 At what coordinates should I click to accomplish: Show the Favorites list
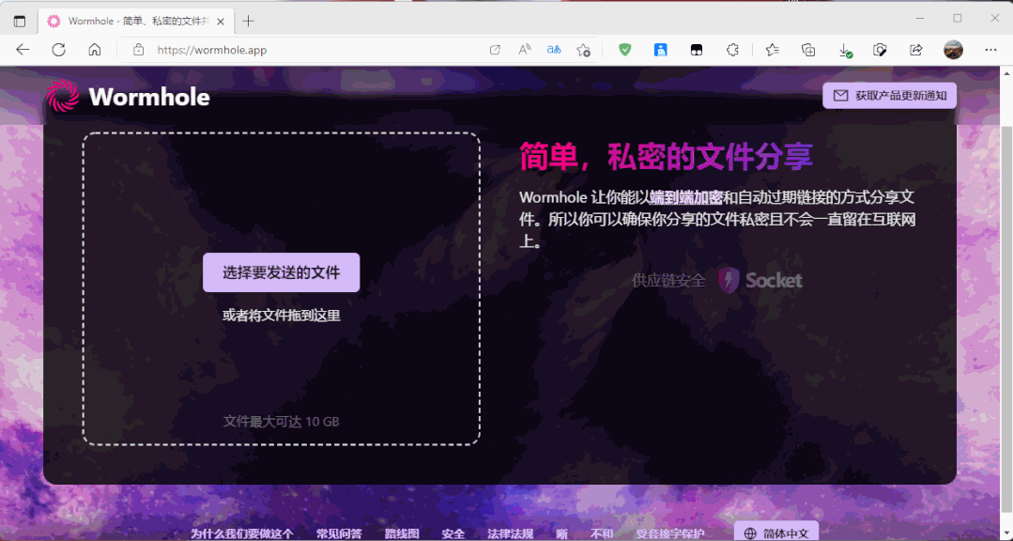click(x=772, y=50)
